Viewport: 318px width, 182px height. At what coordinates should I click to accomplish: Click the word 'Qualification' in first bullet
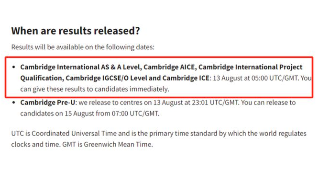(x=41, y=78)
